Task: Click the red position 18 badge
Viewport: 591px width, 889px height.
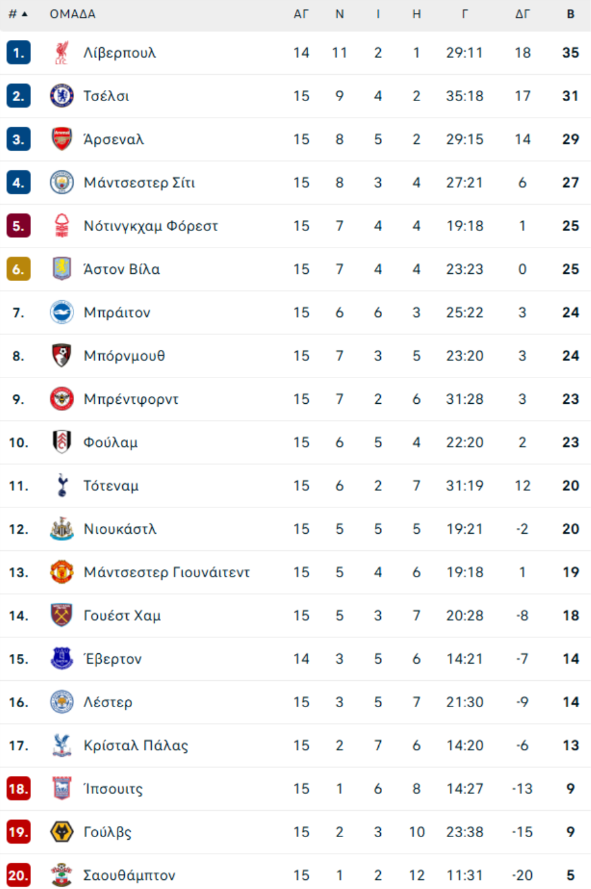Action: click(x=18, y=789)
